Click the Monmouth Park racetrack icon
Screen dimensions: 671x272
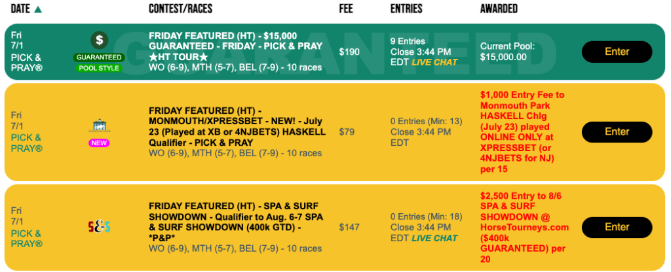(x=99, y=125)
